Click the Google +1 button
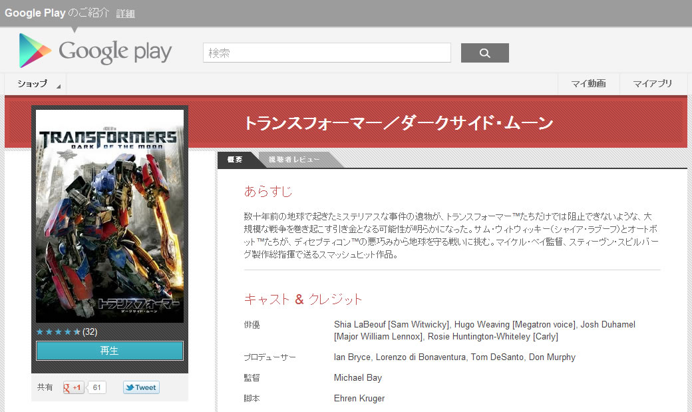 73,387
